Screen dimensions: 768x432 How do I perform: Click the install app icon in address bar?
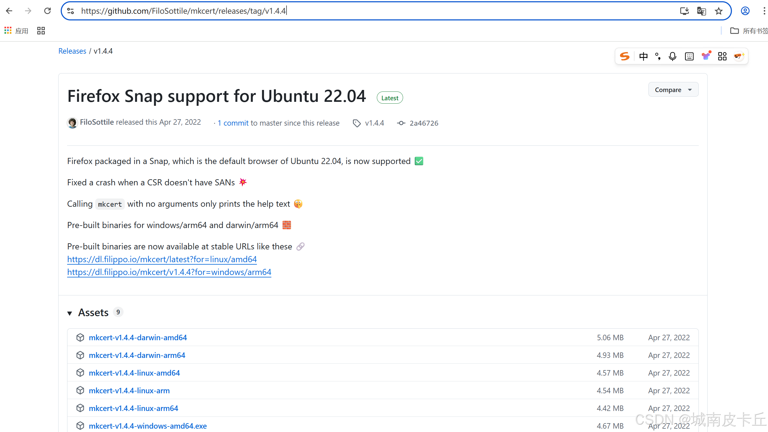pos(684,11)
